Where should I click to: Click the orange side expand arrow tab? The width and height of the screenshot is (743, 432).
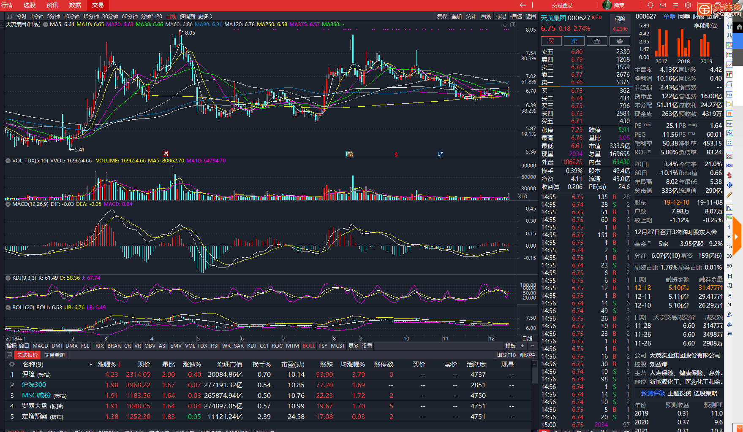pos(737,237)
